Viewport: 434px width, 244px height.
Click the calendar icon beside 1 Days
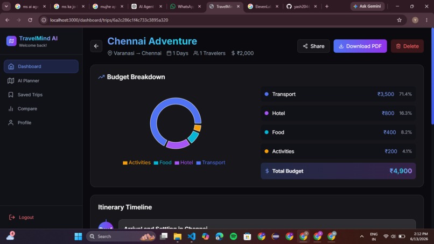(x=169, y=53)
